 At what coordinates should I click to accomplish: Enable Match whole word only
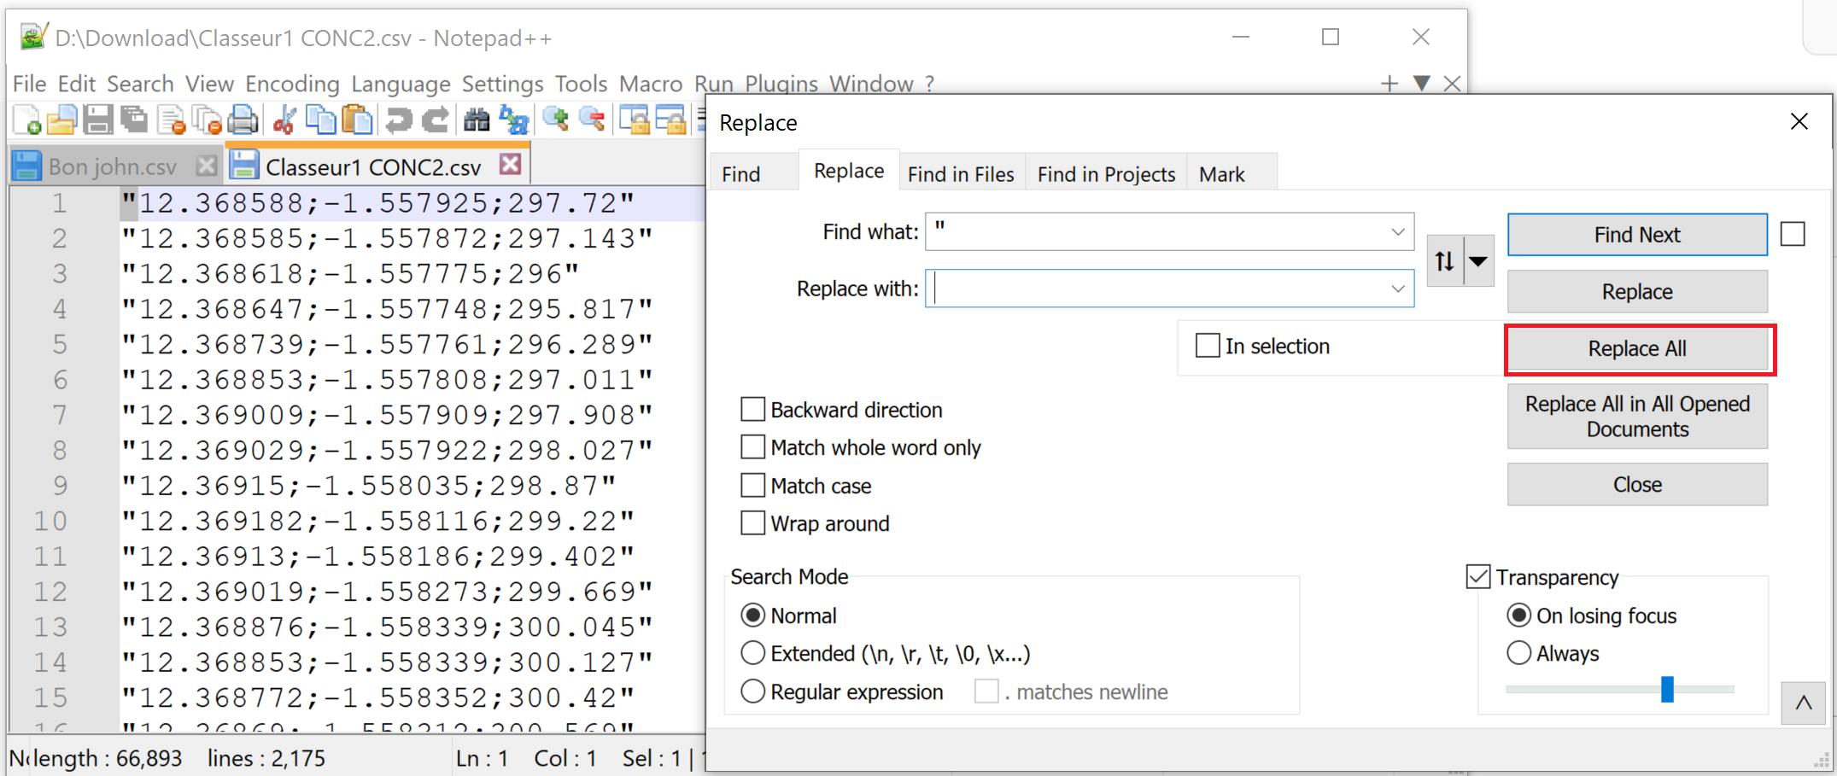pos(752,447)
